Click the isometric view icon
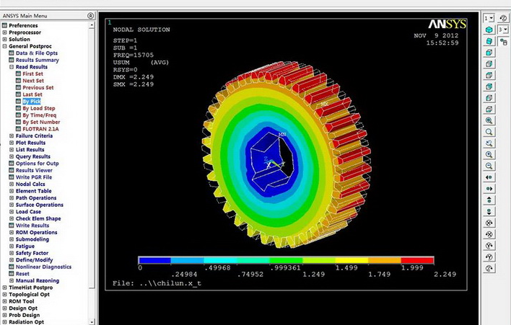Screen dimensions: 511x325 click(x=490, y=30)
